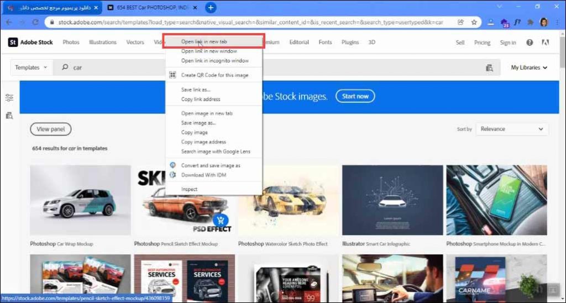Open the 3D navigation link
This screenshot has width=566, height=303.
tap(372, 42)
